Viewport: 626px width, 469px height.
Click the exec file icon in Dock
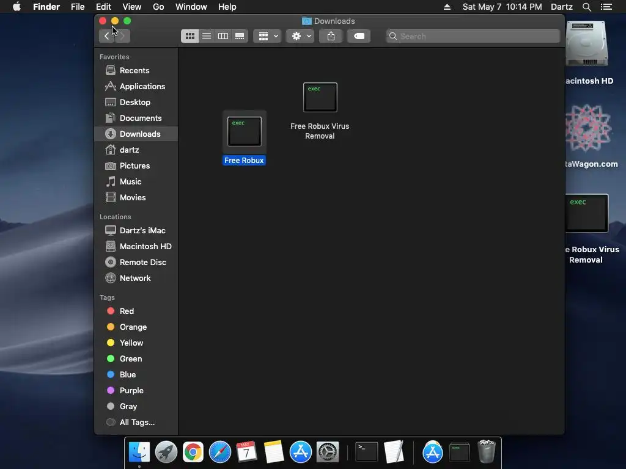coord(460,453)
